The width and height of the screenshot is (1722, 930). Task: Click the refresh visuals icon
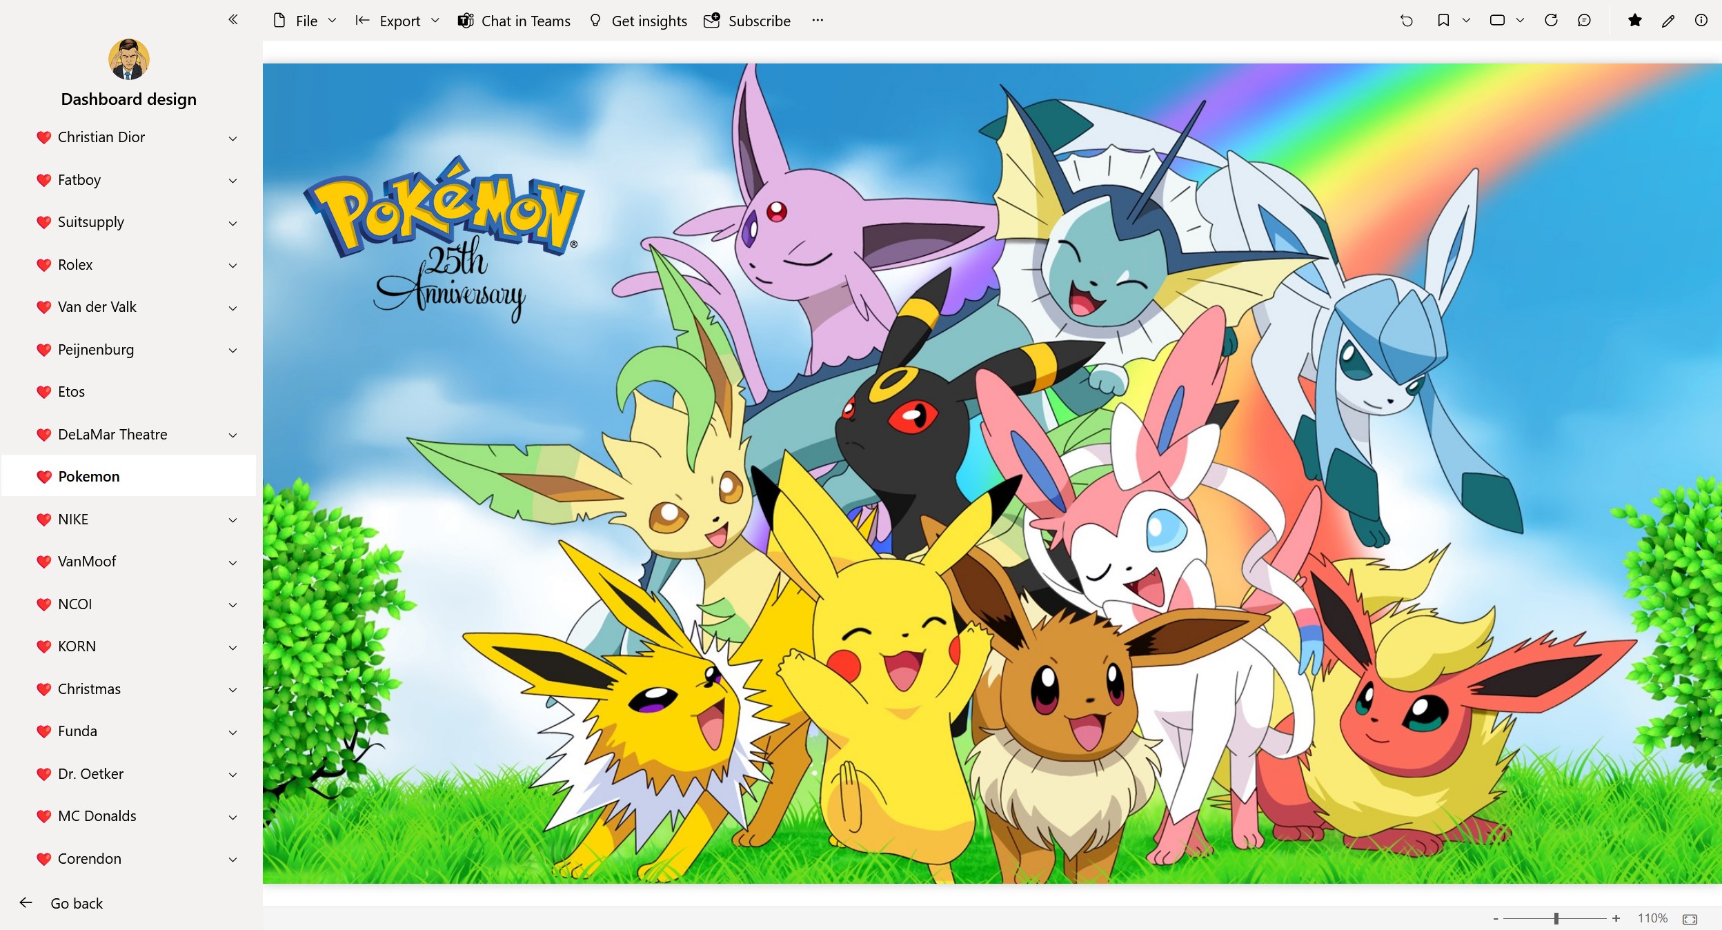click(1551, 21)
